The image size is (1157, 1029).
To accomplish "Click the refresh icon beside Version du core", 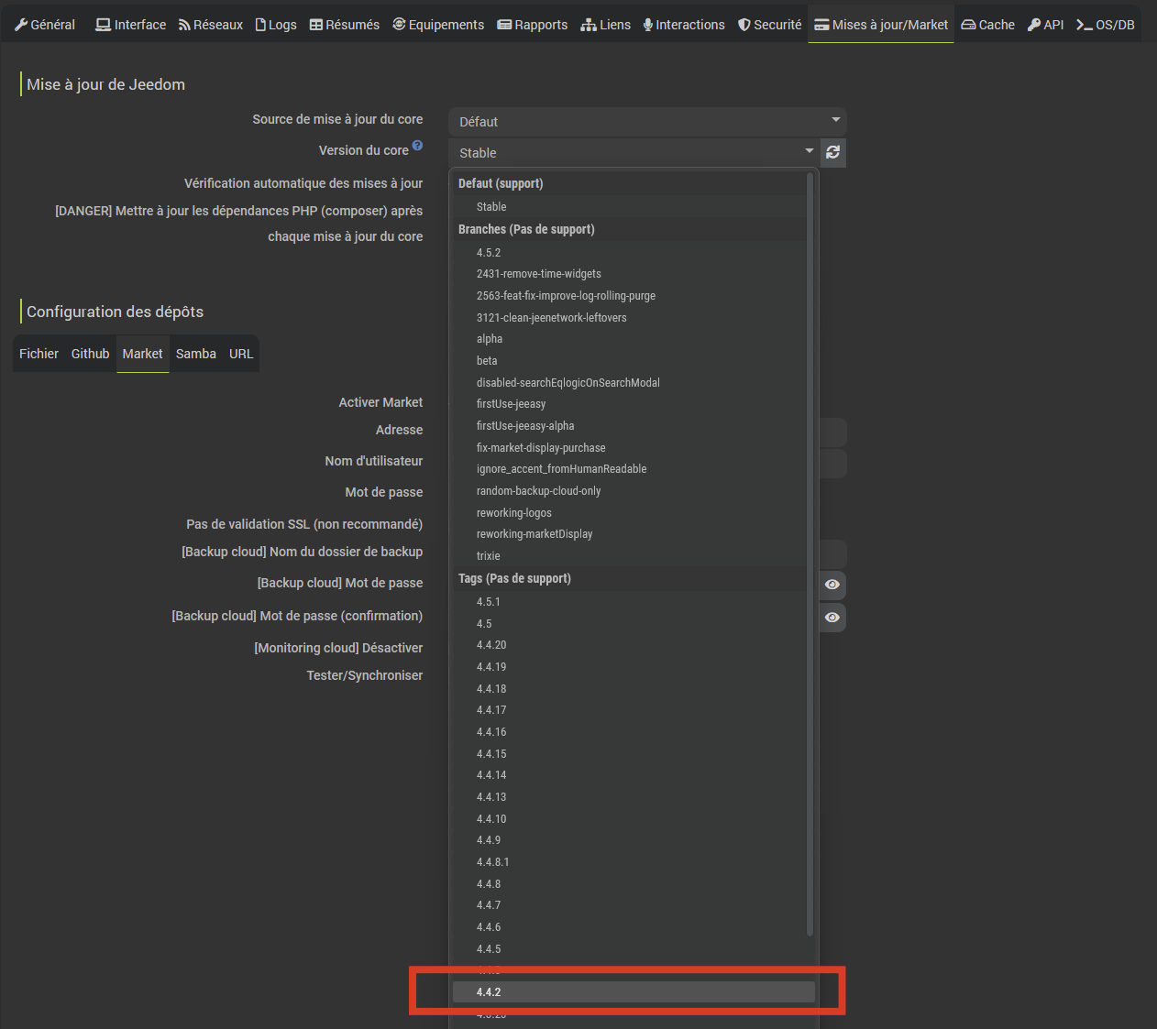I will 832,152.
